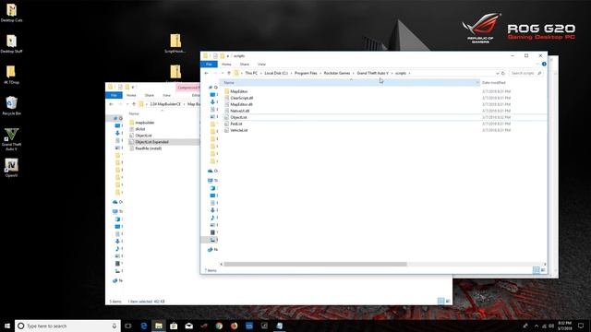Select ObjectList file in back Explorer window
Viewport: 591px width, 332px height.
[144, 136]
